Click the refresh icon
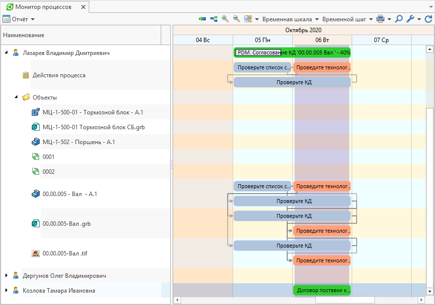 coord(429,19)
